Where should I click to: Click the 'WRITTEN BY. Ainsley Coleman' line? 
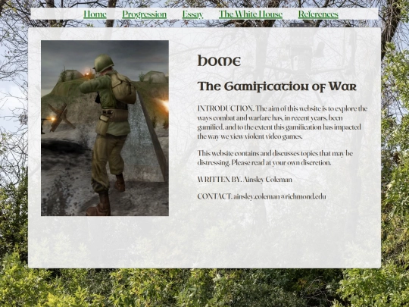245,180
